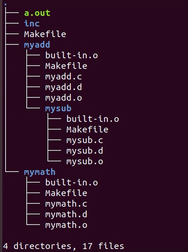Click the green a.out executable entry
Viewport: 188px width, 252px height.
coord(37,13)
